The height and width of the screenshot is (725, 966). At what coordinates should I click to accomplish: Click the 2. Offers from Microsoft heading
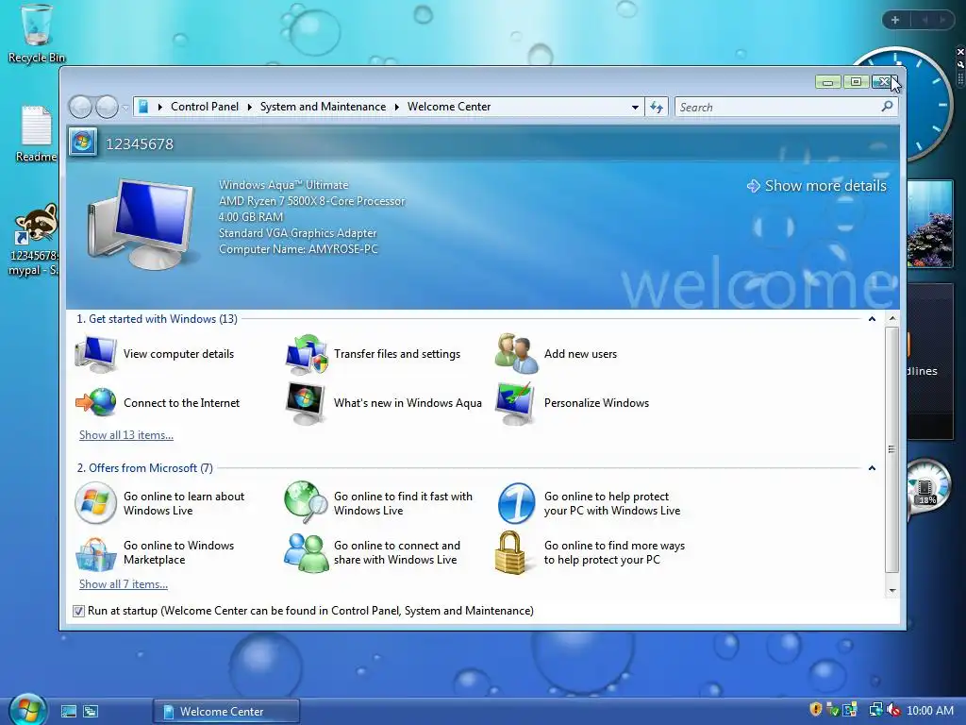pyautogui.click(x=144, y=468)
